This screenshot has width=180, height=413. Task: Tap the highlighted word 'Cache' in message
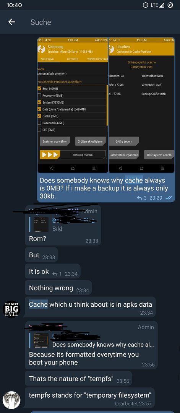point(38,304)
